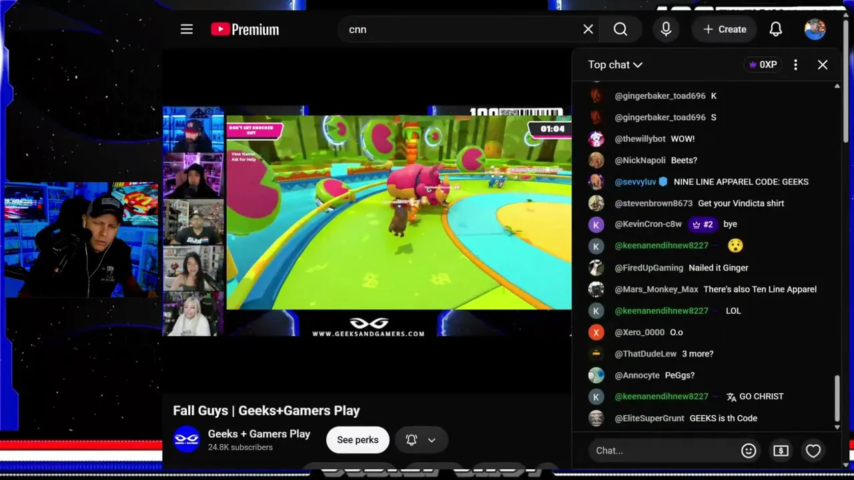Click the chat scrollbar thumb

(x=837, y=399)
